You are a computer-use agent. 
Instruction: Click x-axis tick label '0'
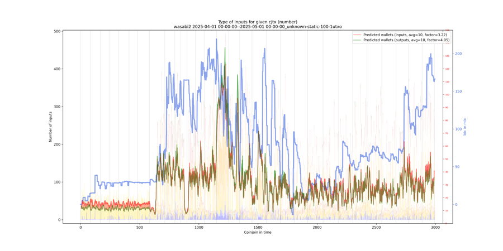click(x=80, y=226)
